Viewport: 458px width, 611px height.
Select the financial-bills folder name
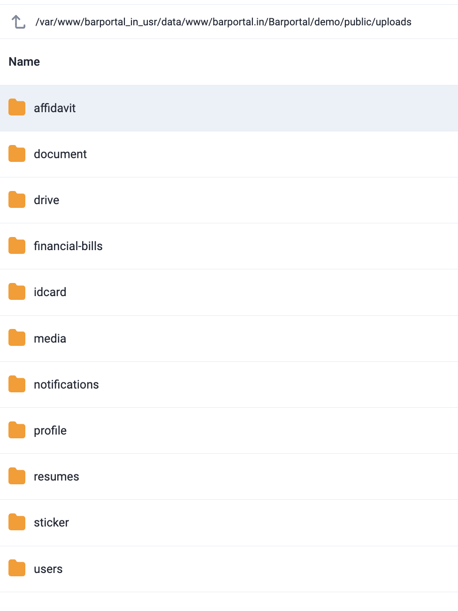[x=68, y=246]
